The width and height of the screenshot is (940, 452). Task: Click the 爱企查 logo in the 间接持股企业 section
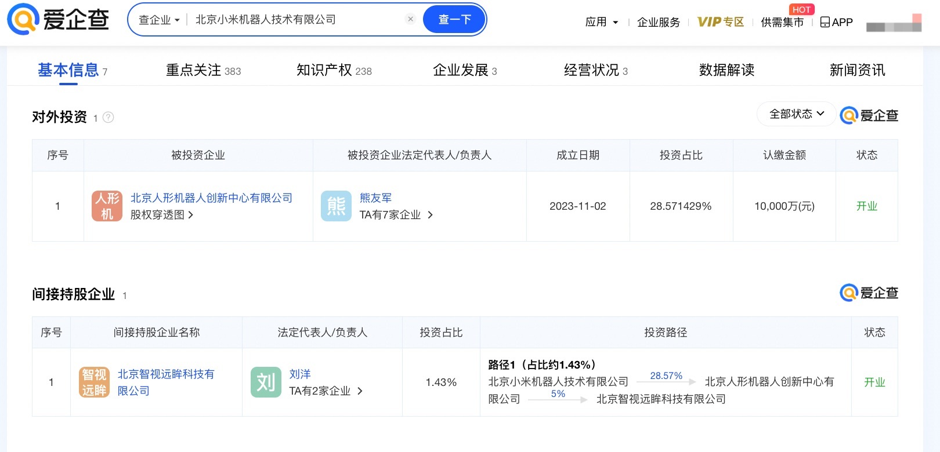[869, 293]
